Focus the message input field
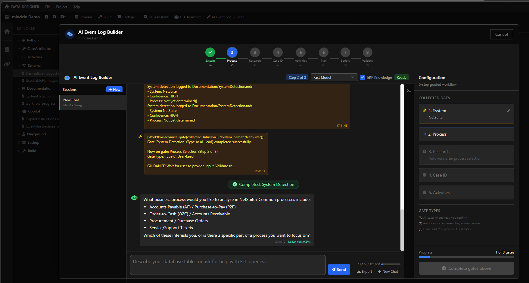 228,265
